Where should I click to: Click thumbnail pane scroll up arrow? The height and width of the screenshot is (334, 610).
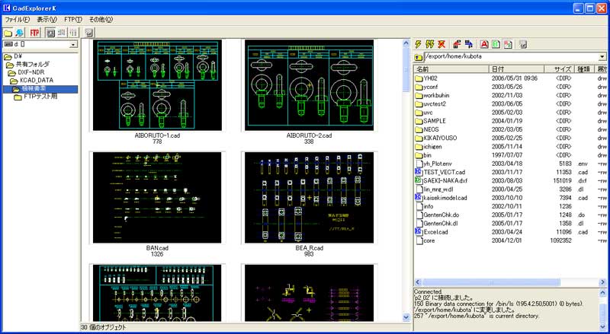pyautogui.click(x=406, y=43)
